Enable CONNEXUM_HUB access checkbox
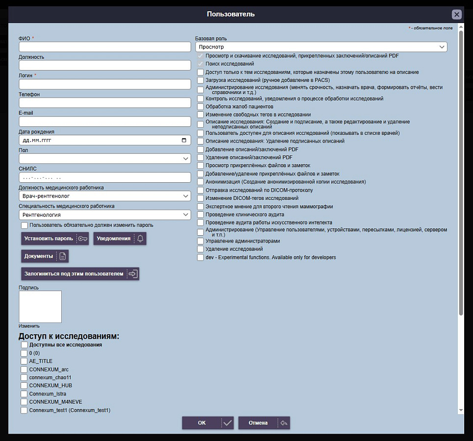Image resolution: width=473 pixels, height=441 pixels. coord(24,386)
